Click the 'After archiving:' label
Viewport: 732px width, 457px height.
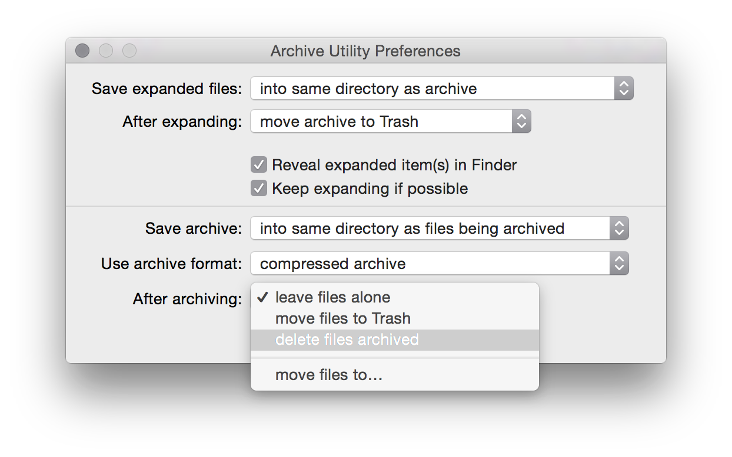tap(187, 299)
